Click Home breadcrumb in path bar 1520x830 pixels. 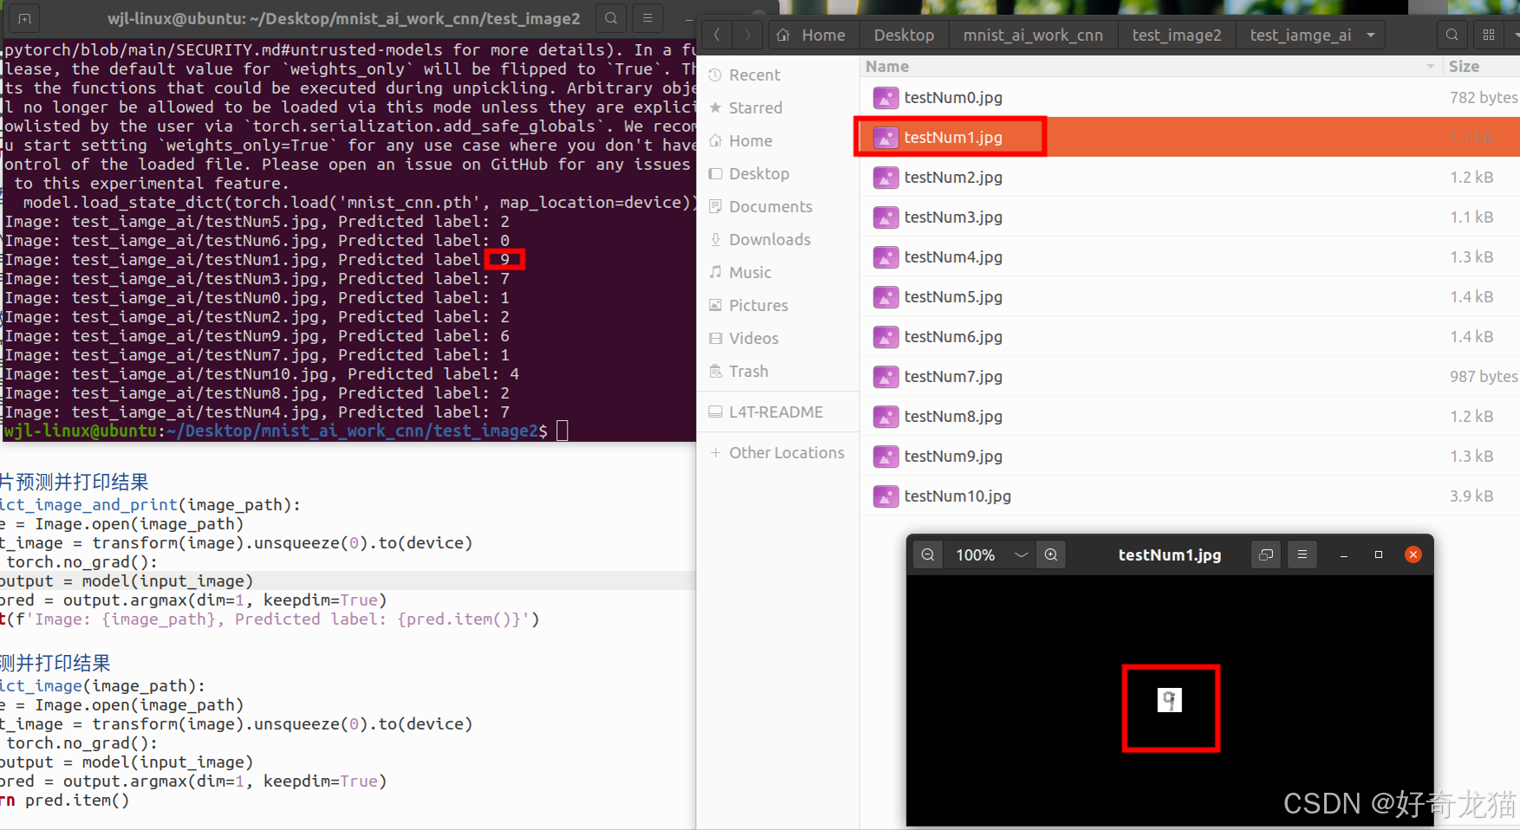812,36
